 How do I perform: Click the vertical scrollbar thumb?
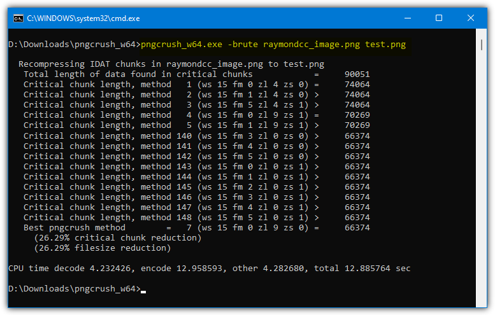click(481, 45)
